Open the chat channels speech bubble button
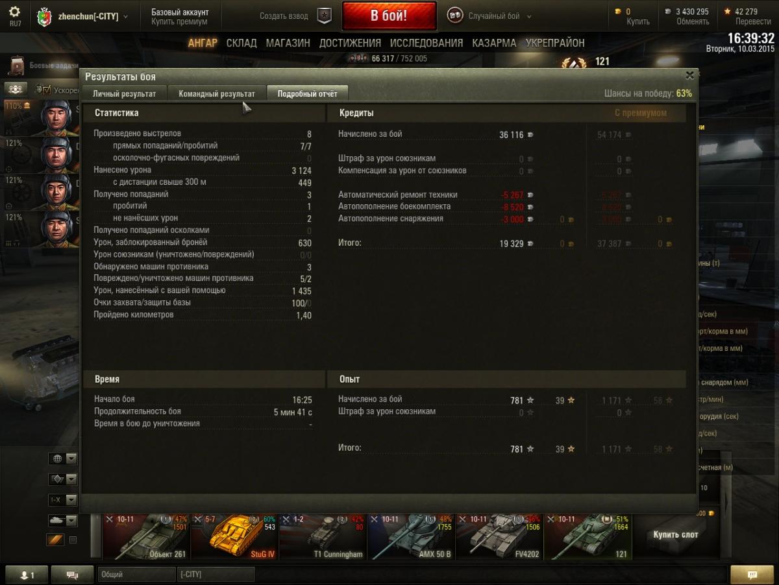Viewport: 779px width, 585px height. click(x=72, y=575)
